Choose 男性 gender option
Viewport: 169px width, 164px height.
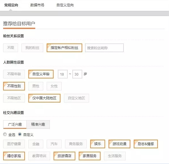pos(36,86)
